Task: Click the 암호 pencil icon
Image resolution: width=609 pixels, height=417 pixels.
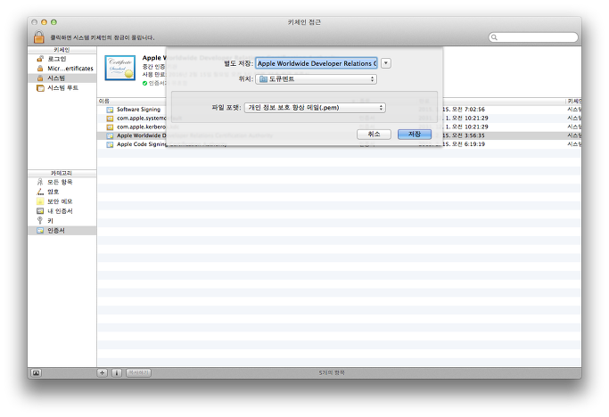Action: [x=40, y=192]
